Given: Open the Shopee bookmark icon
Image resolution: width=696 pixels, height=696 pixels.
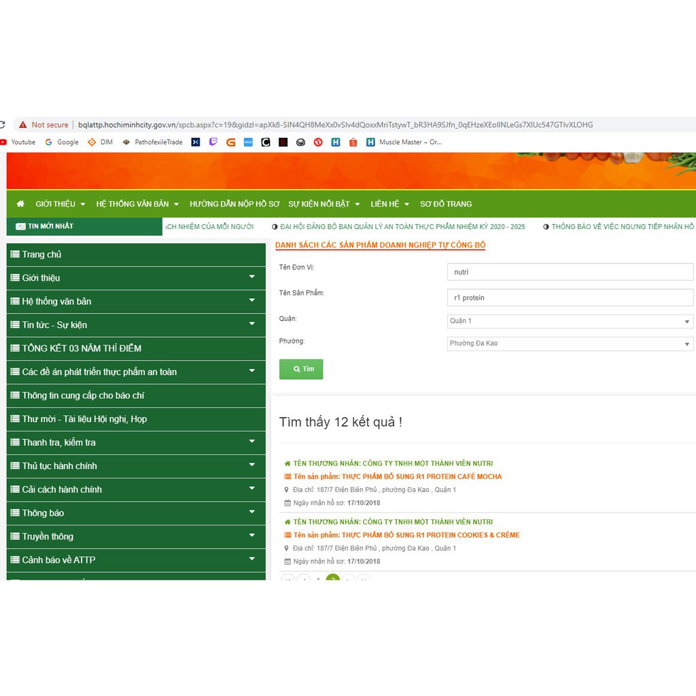Looking at the screenshot, I should pos(353,142).
